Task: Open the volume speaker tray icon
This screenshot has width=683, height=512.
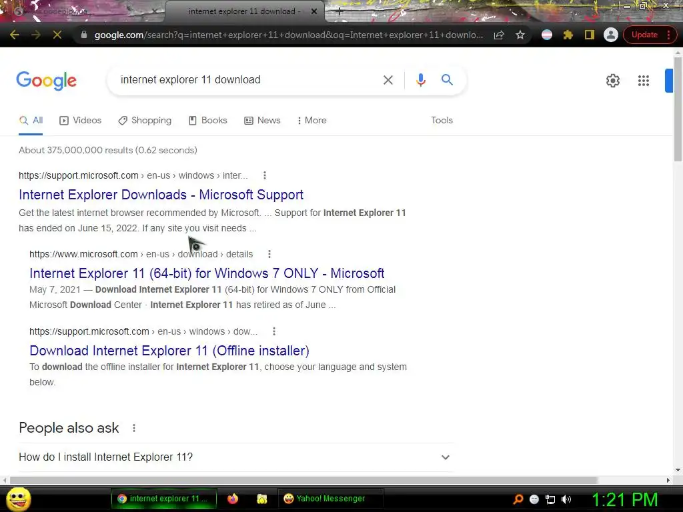Action: (x=566, y=499)
